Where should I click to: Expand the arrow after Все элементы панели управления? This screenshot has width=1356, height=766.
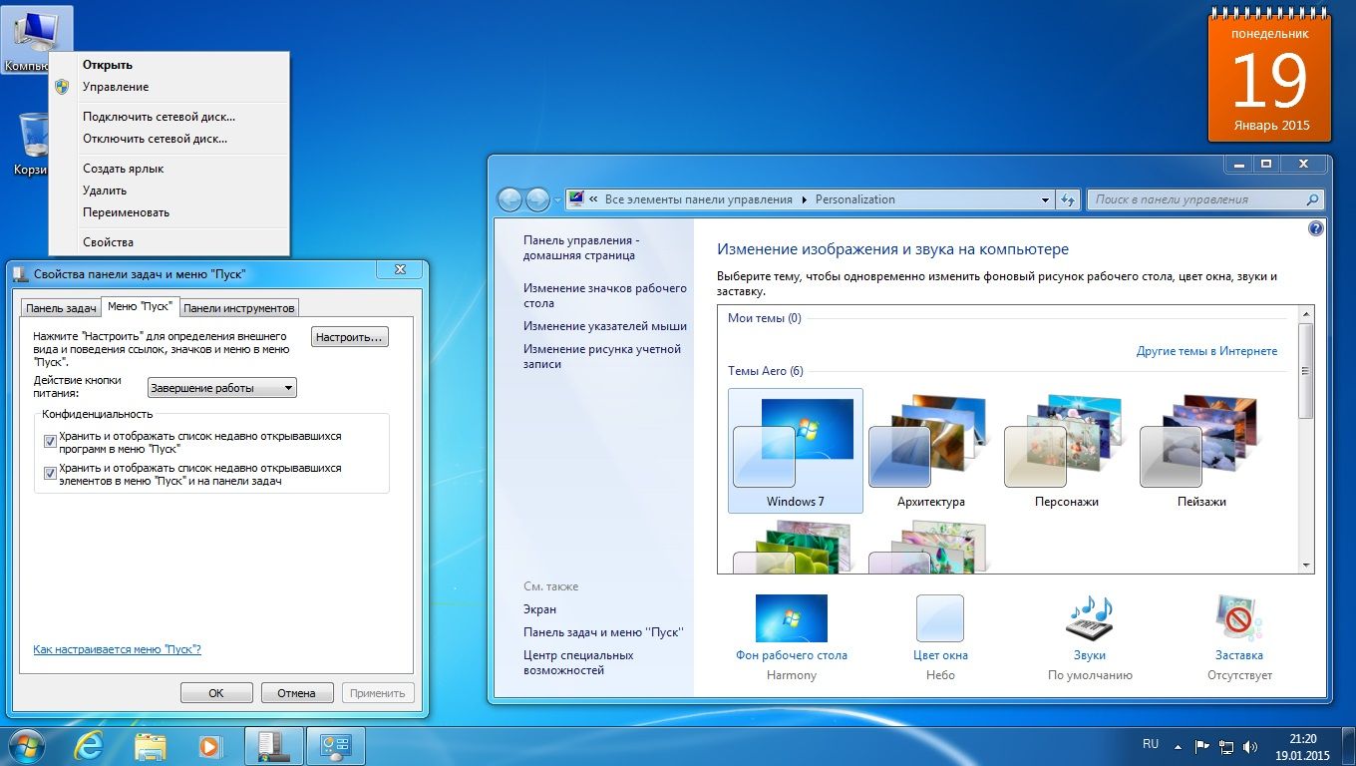point(804,199)
